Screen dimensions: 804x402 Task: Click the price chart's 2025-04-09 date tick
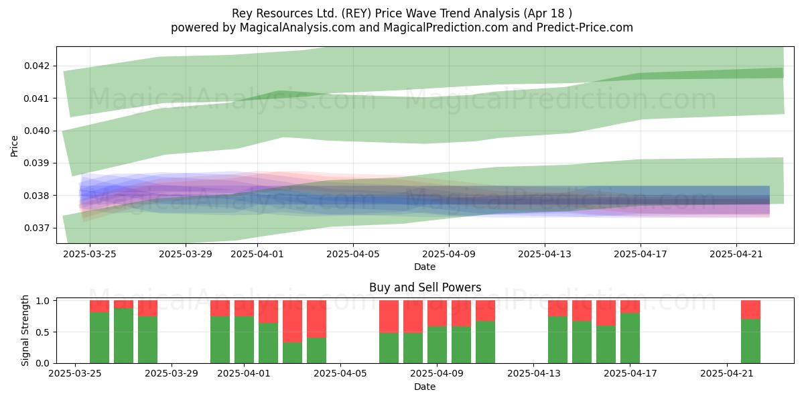449,254
